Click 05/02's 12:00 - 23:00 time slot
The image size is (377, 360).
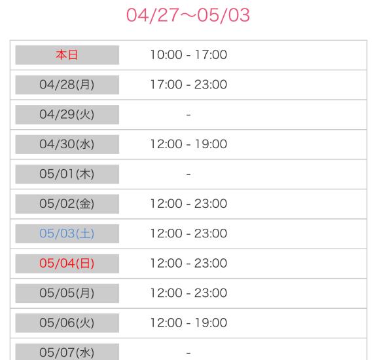(188, 204)
